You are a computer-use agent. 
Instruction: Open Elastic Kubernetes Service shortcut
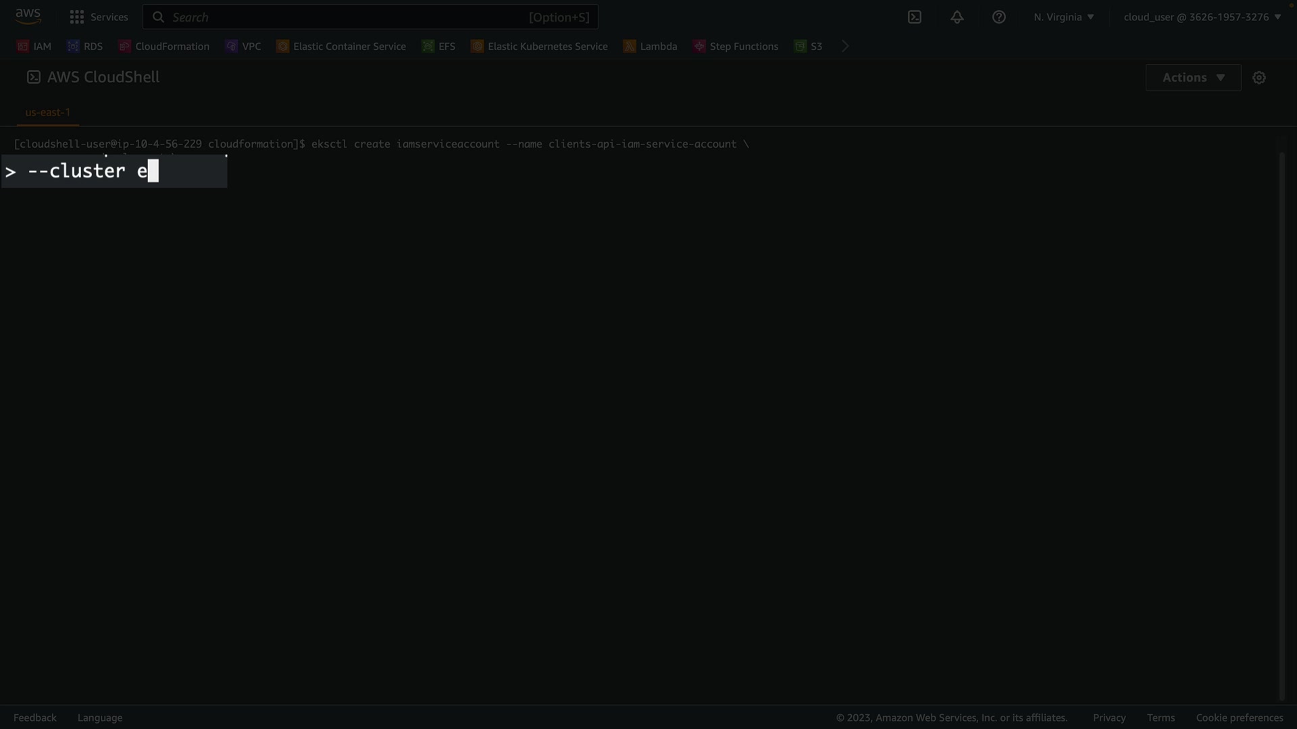(x=539, y=46)
